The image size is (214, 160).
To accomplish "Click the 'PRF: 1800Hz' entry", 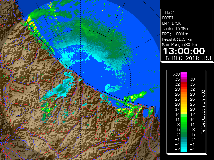I will pyautogui.click(x=175, y=34).
